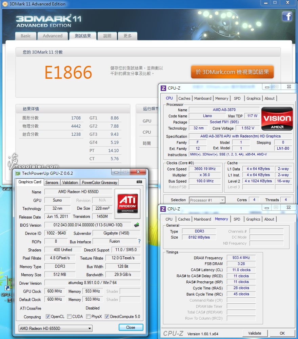Click the Facebook icon in 3DMark
This screenshot has height=339, width=298.
[x=287, y=16]
